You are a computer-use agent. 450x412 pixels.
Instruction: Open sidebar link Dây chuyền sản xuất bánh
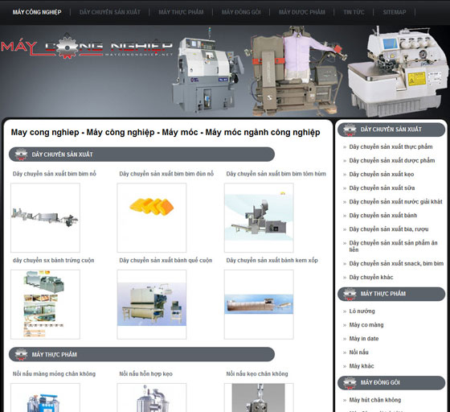(x=383, y=216)
